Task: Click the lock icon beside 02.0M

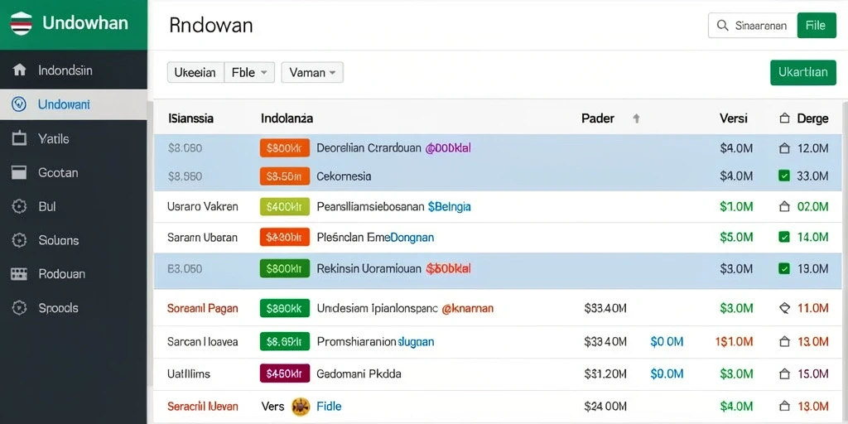Action: (x=784, y=206)
